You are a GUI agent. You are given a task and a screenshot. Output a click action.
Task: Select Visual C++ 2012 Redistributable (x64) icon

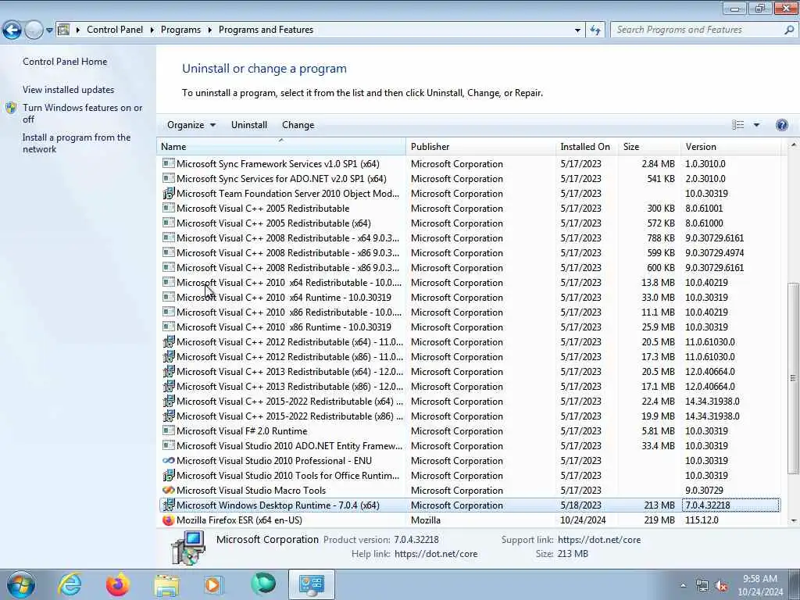click(x=168, y=342)
